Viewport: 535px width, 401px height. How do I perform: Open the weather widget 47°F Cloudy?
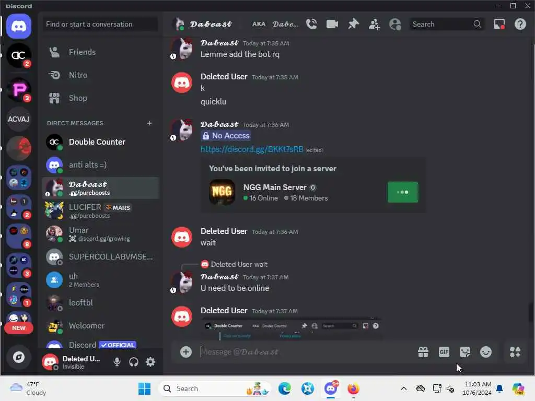click(x=28, y=388)
